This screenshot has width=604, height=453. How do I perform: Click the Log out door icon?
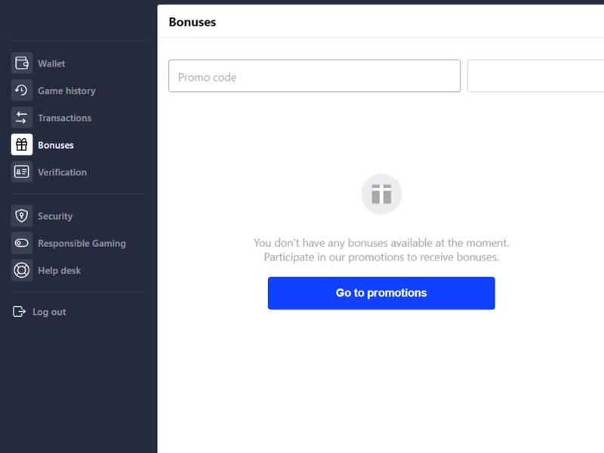[19, 312]
